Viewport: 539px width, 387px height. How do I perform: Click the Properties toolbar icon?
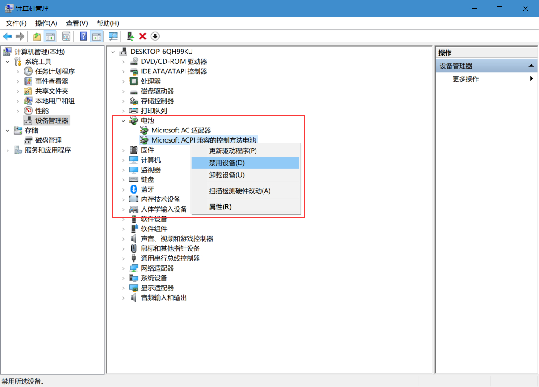[66, 36]
